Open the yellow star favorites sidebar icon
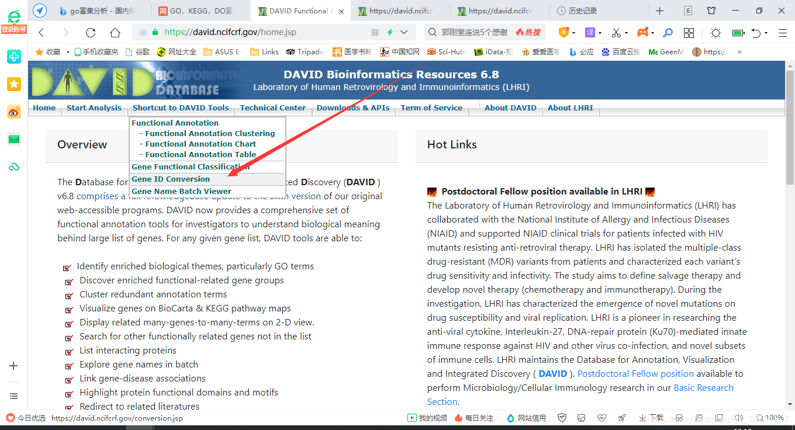The image size is (795, 430). pyautogui.click(x=14, y=84)
